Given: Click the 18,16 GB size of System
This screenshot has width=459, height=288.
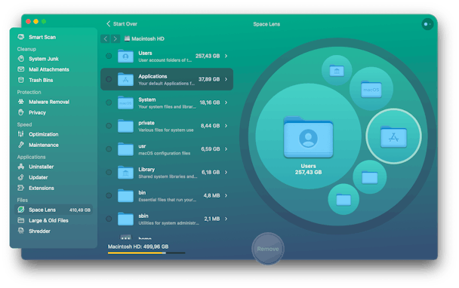Looking at the screenshot, I should [x=210, y=103].
